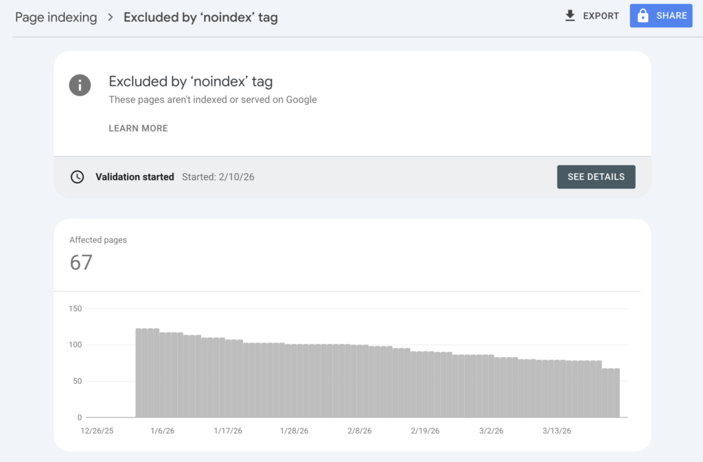Click the first tall bar in the chart

point(139,373)
